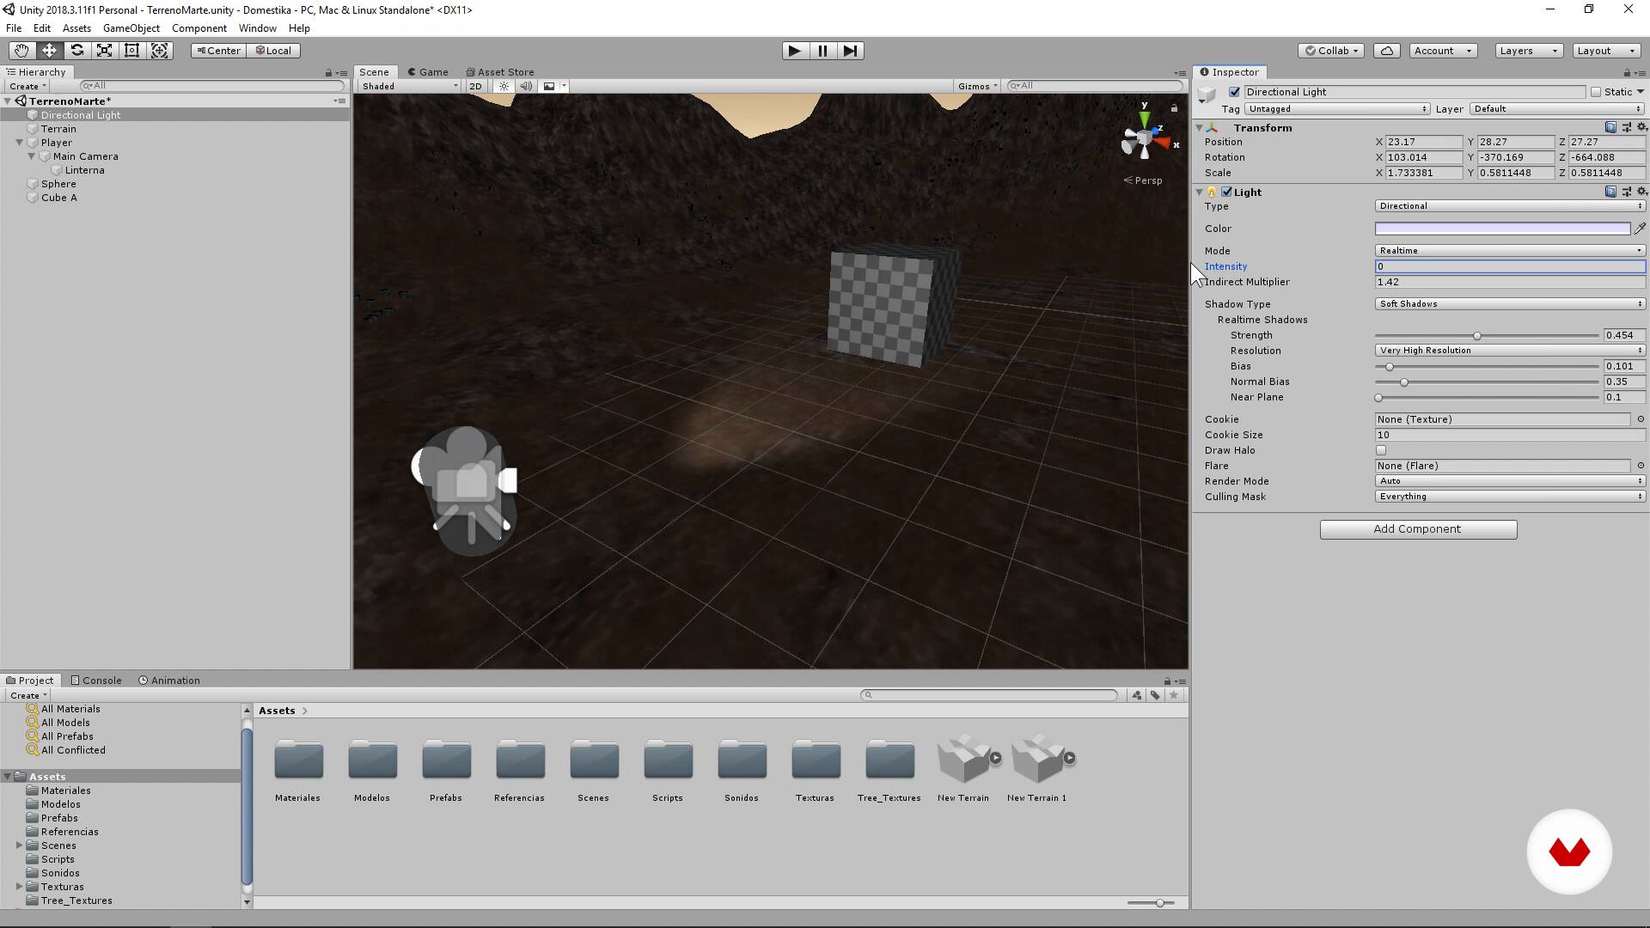Enable the Static checkbox
Viewport: 1650px width, 928px height.
tap(1596, 92)
